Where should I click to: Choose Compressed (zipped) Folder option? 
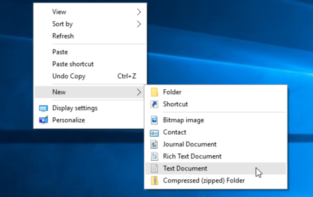pos(203,181)
